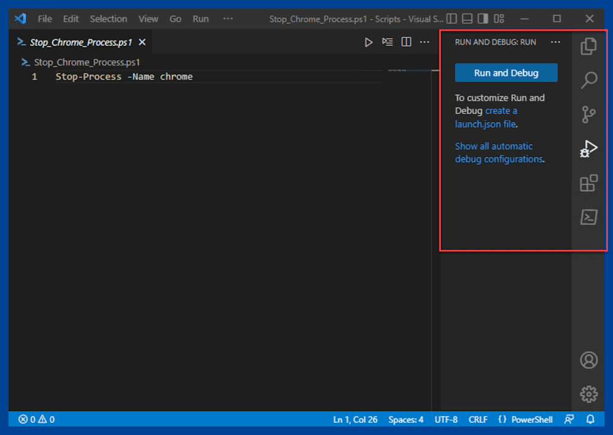
Task: Open the View menu
Action: coord(148,19)
